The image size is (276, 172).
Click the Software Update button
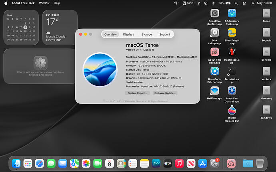pyautogui.click(x=165, y=93)
